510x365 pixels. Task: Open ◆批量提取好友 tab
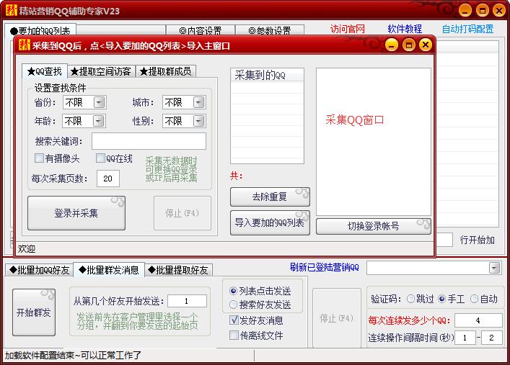coord(179,270)
